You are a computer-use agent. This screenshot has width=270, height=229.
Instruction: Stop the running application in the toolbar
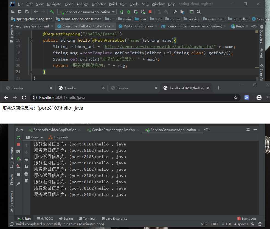click(150, 12)
